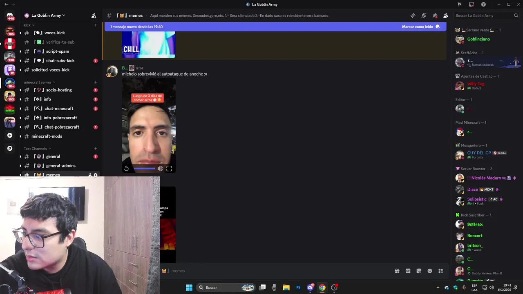Toggle the member list icon
Viewport: 523px width, 294px height.
[x=445, y=16]
